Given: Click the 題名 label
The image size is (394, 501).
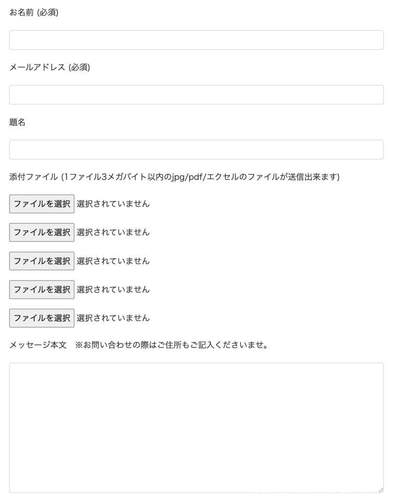Looking at the screenshot, I should coord(17,122).
